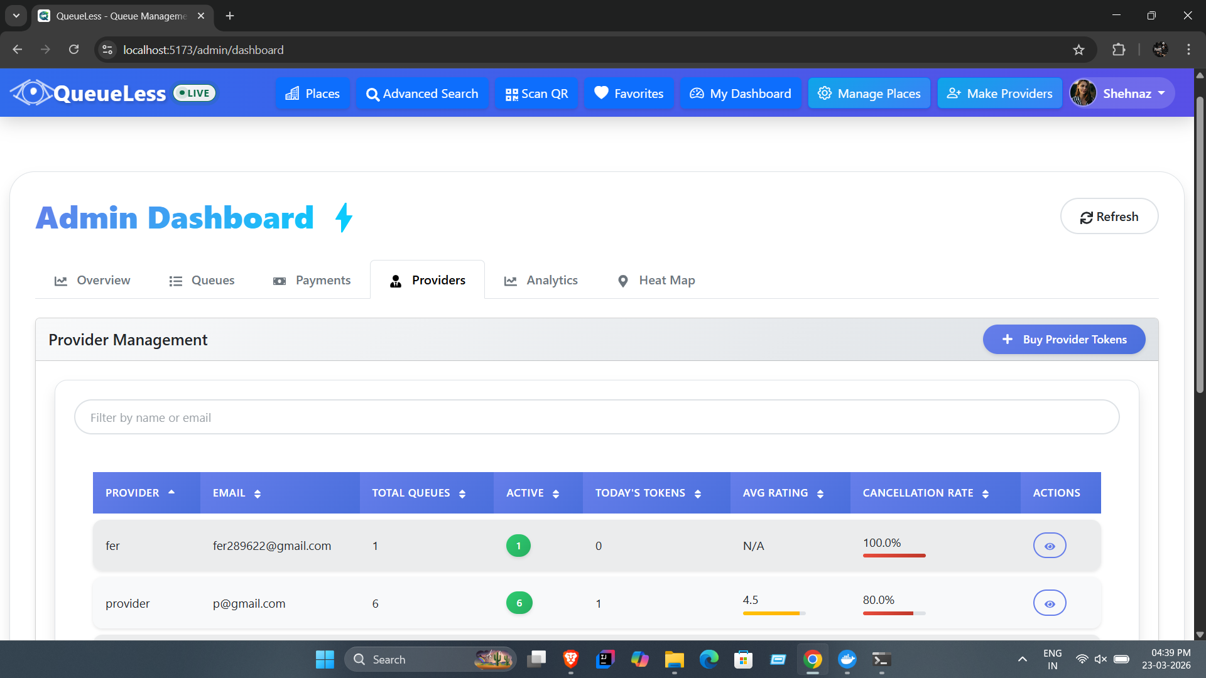The width and height of the screenshot is (1206, 678).
Task: Sort by Today's Tokens column arrows
Action: point(697,493)
